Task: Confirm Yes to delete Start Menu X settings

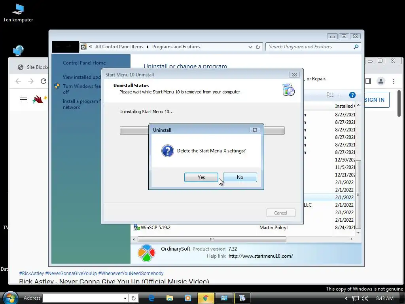Action: click(201, 177)
